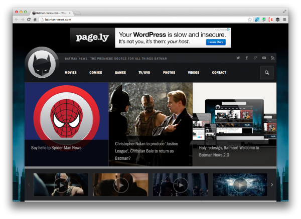Open the COMICS menu item
Viewport: 301px width, 219px height.
96,73
